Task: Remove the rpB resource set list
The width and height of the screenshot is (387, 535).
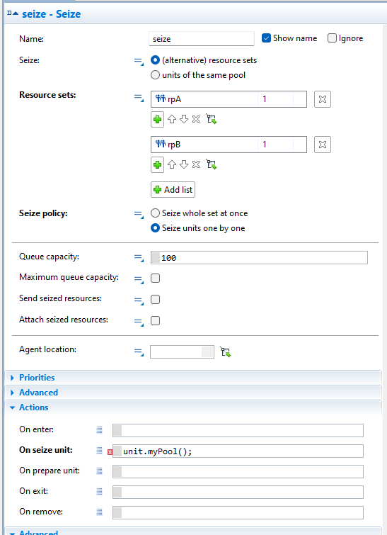Action: coord(323,145)
